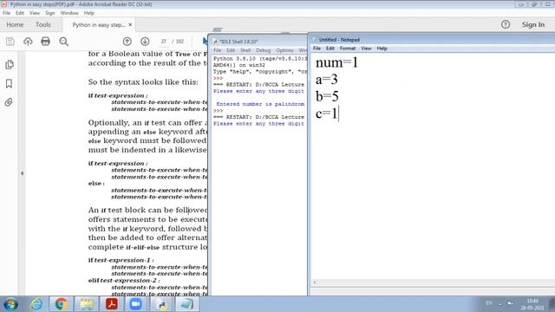The image size is (555, 312).
Task: Edit the page number field showing 27
Action: tap(164, 42)
